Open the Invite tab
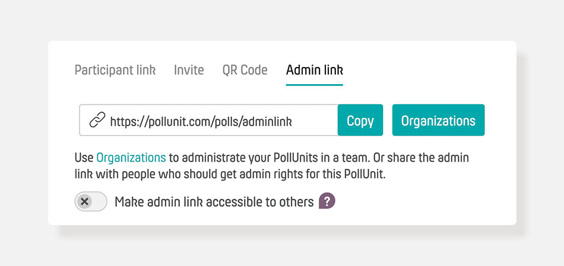 189,70
